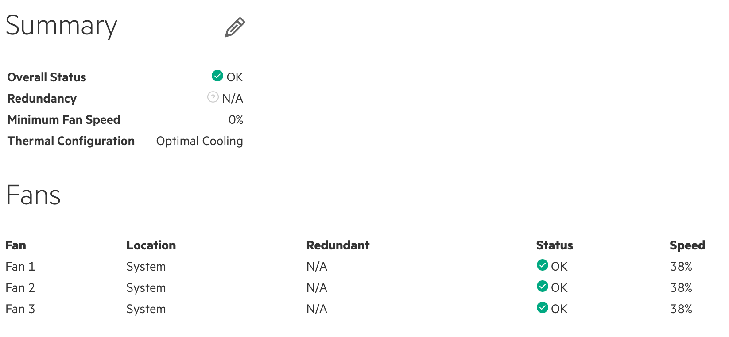Click the Fans section heading

[33, 195]
